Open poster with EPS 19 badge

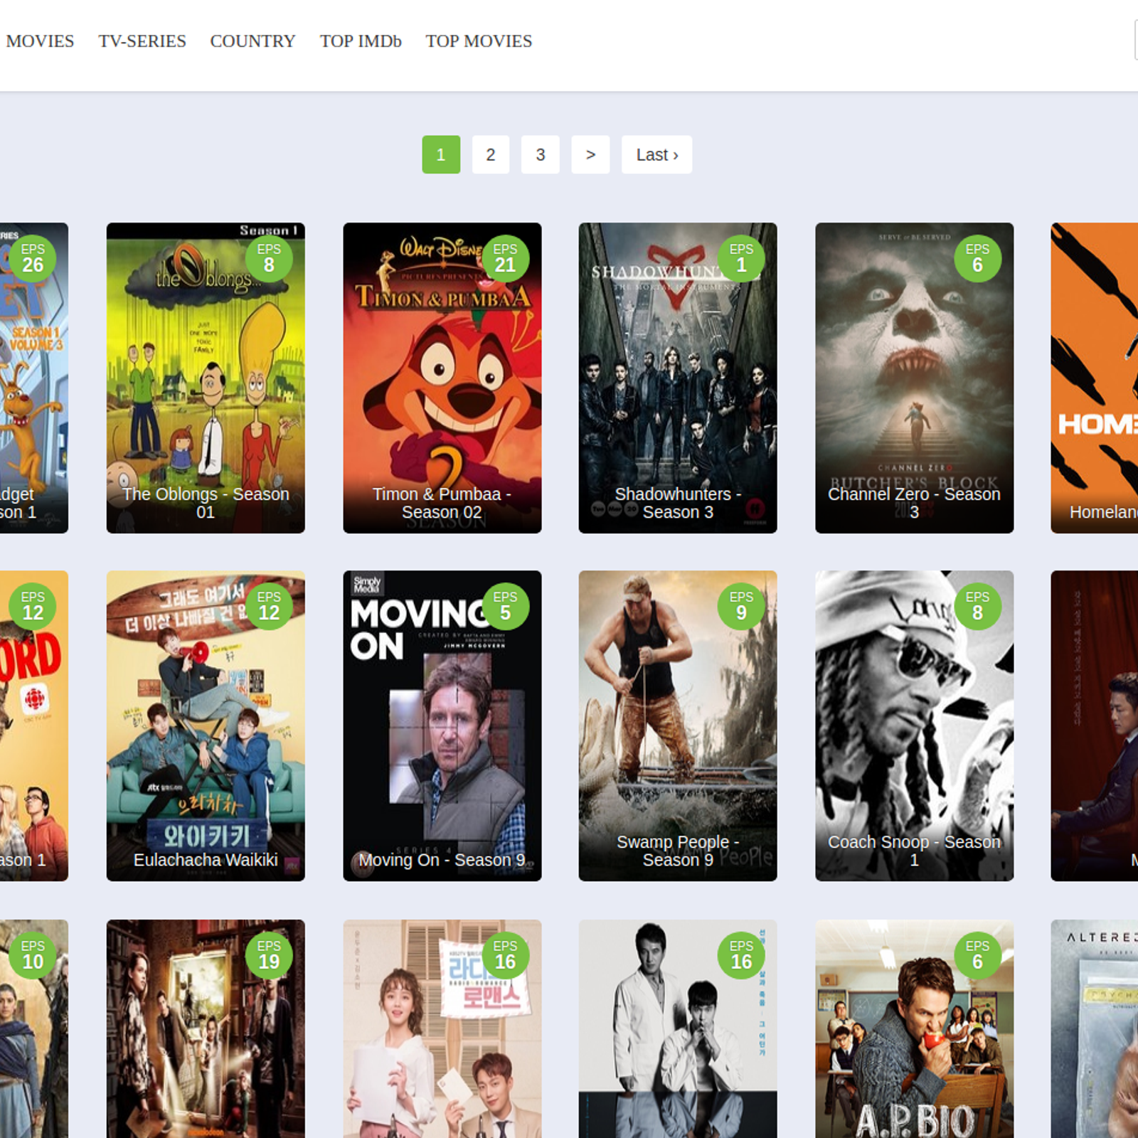206,1028
